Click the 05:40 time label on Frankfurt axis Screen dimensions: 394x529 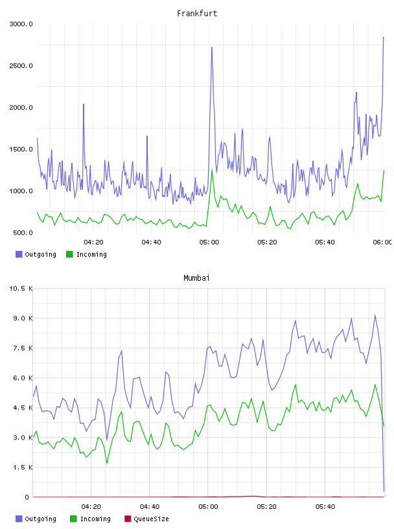point(325,242)
